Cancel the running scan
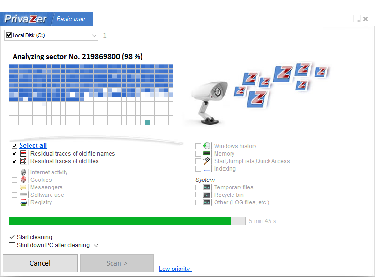 click(x=40, y=263)
